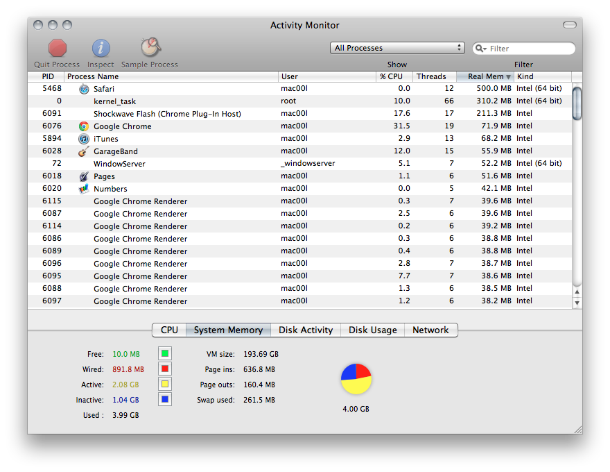Click the Page outs 160.4 MB value
610x472 pixels.
click(x=259, y=385)
